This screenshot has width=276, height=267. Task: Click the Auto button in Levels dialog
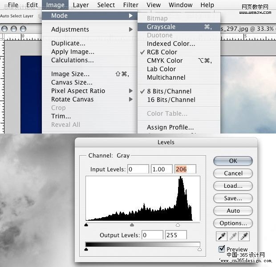pos(233,210)
